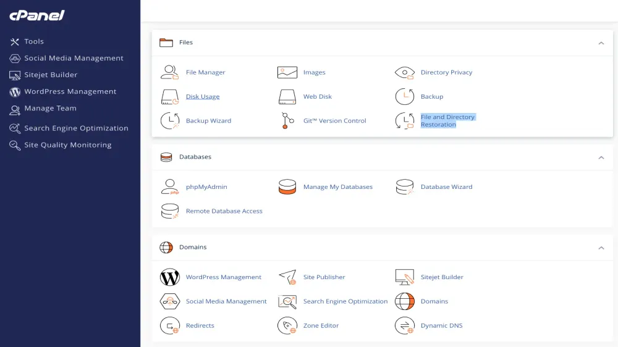This screenshot has width=618, height=347.
Task: Click the cPanel logo
Action: pyautogui.click(x=36, y=15)
